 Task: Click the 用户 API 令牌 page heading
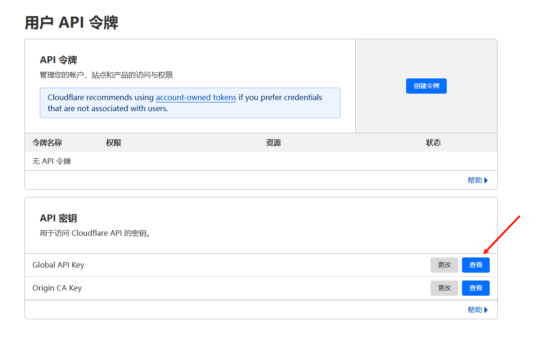tap(71, 23)
